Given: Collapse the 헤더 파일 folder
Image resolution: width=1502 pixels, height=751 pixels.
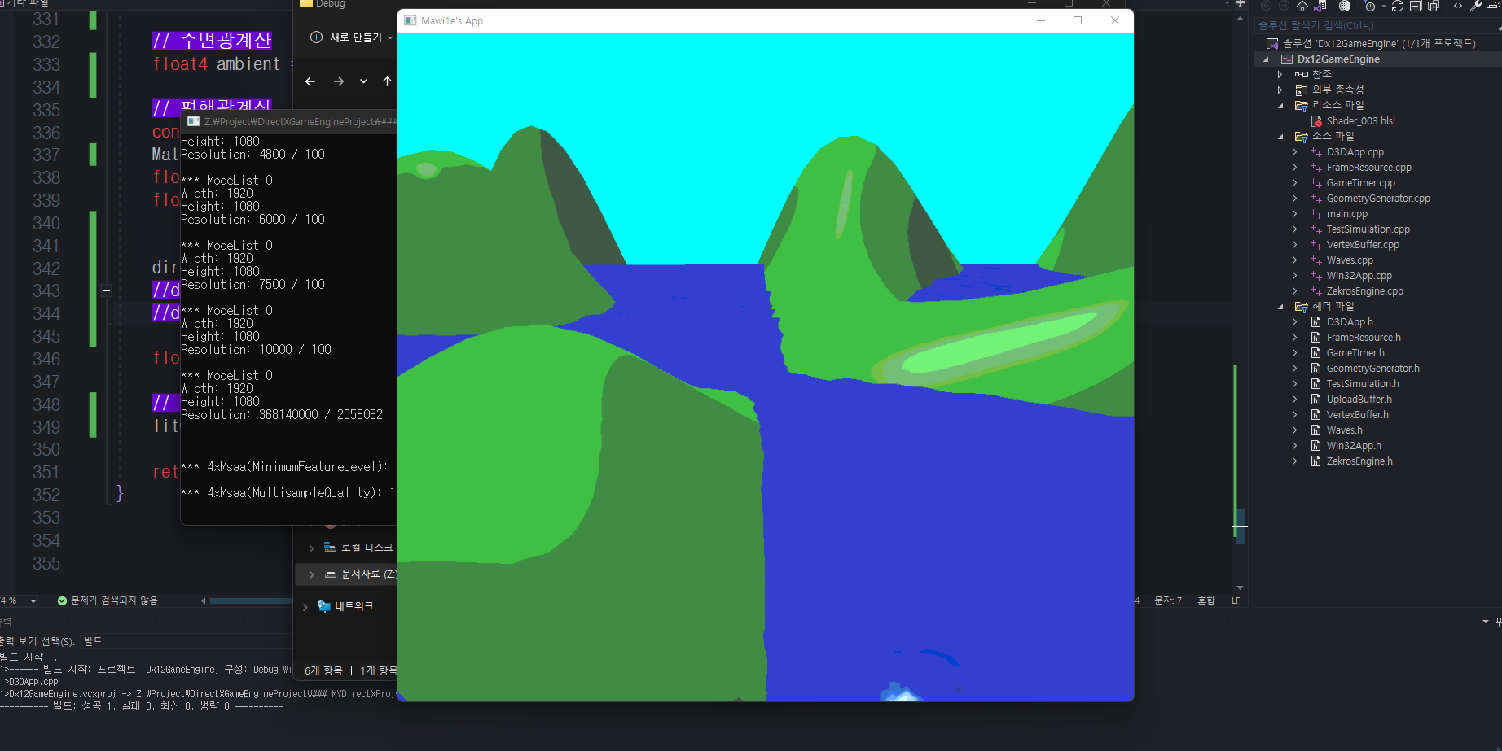Looking at the screenshot, I should coord(1280,306).
